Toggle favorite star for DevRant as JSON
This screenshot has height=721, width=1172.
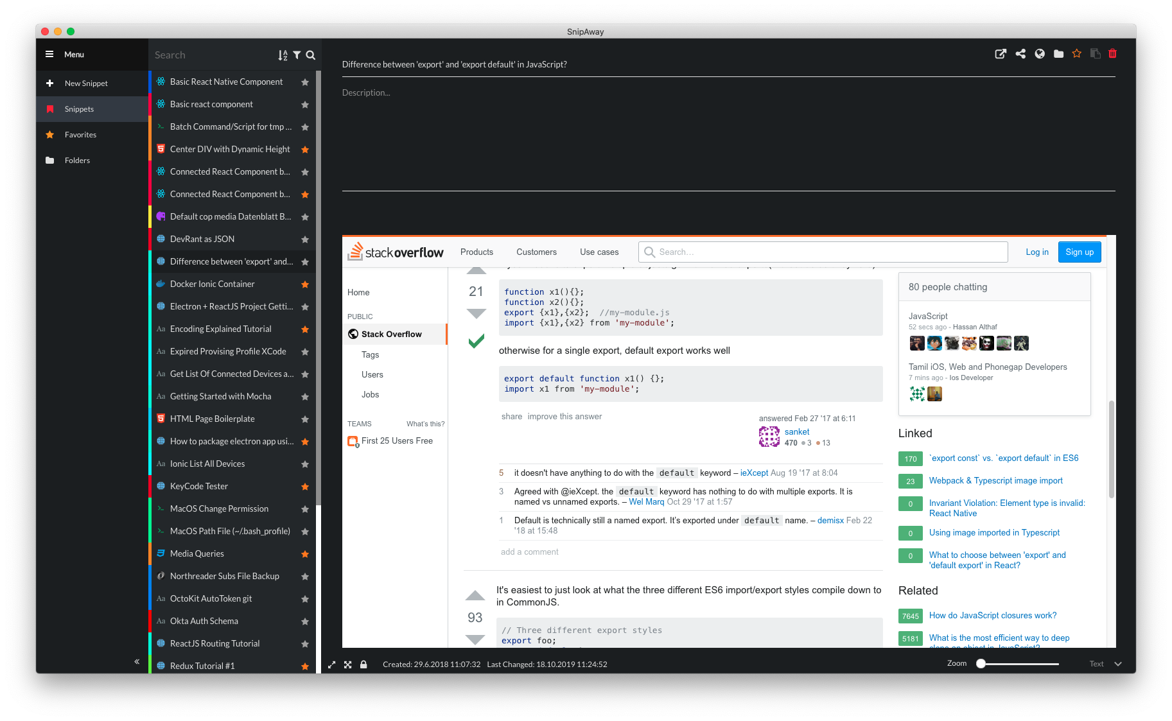[305, 239]
